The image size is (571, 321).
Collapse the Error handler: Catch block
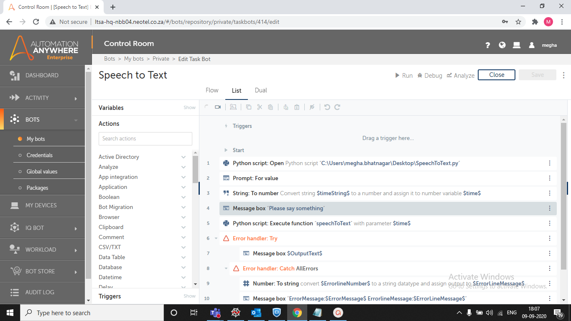tap(226, 268)
